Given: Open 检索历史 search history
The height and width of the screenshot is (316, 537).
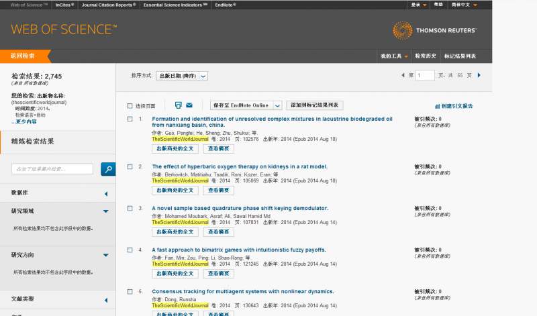Looking at the screenshot, I should pyautogui.click(x=426, y=56).
